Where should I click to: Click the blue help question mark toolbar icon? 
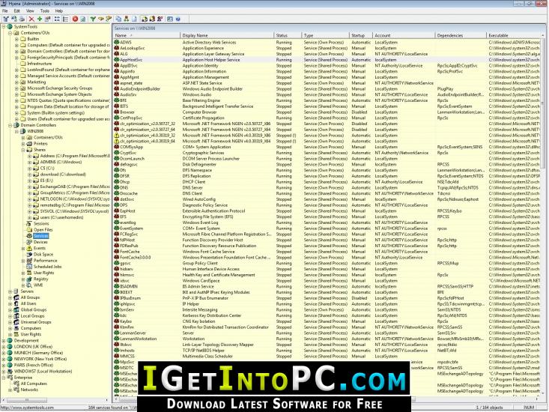coord(178,19)
